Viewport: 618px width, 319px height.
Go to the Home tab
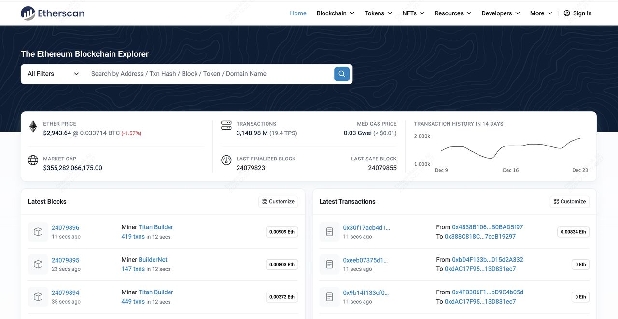tap(298, 13)
